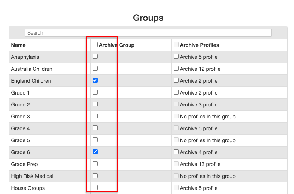Image resolution: width=294 pixels, height=194 pixels.
Task: Check Archive Group for Grade Prep
Action: [95, 164]
